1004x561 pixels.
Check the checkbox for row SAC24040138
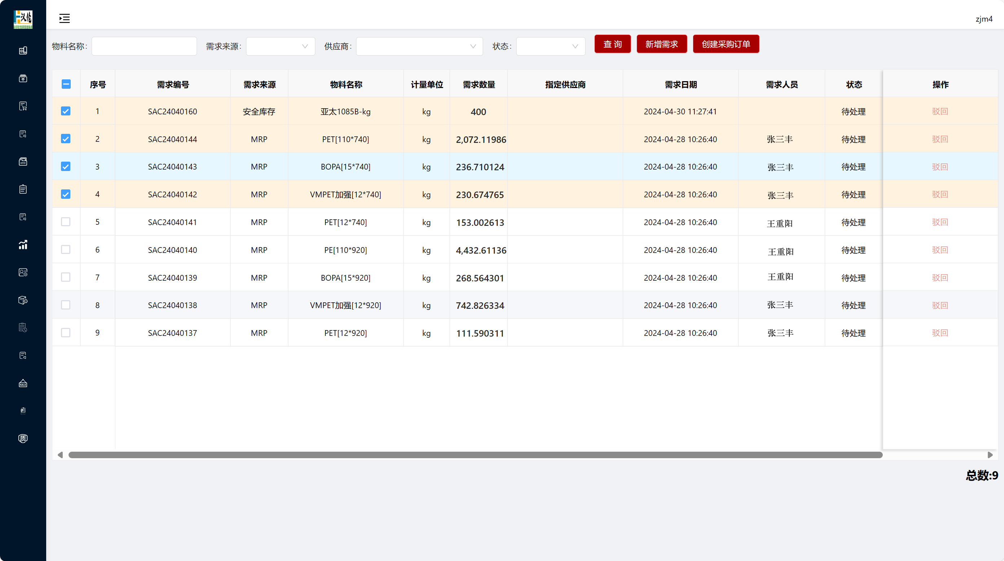pos(66,305)
